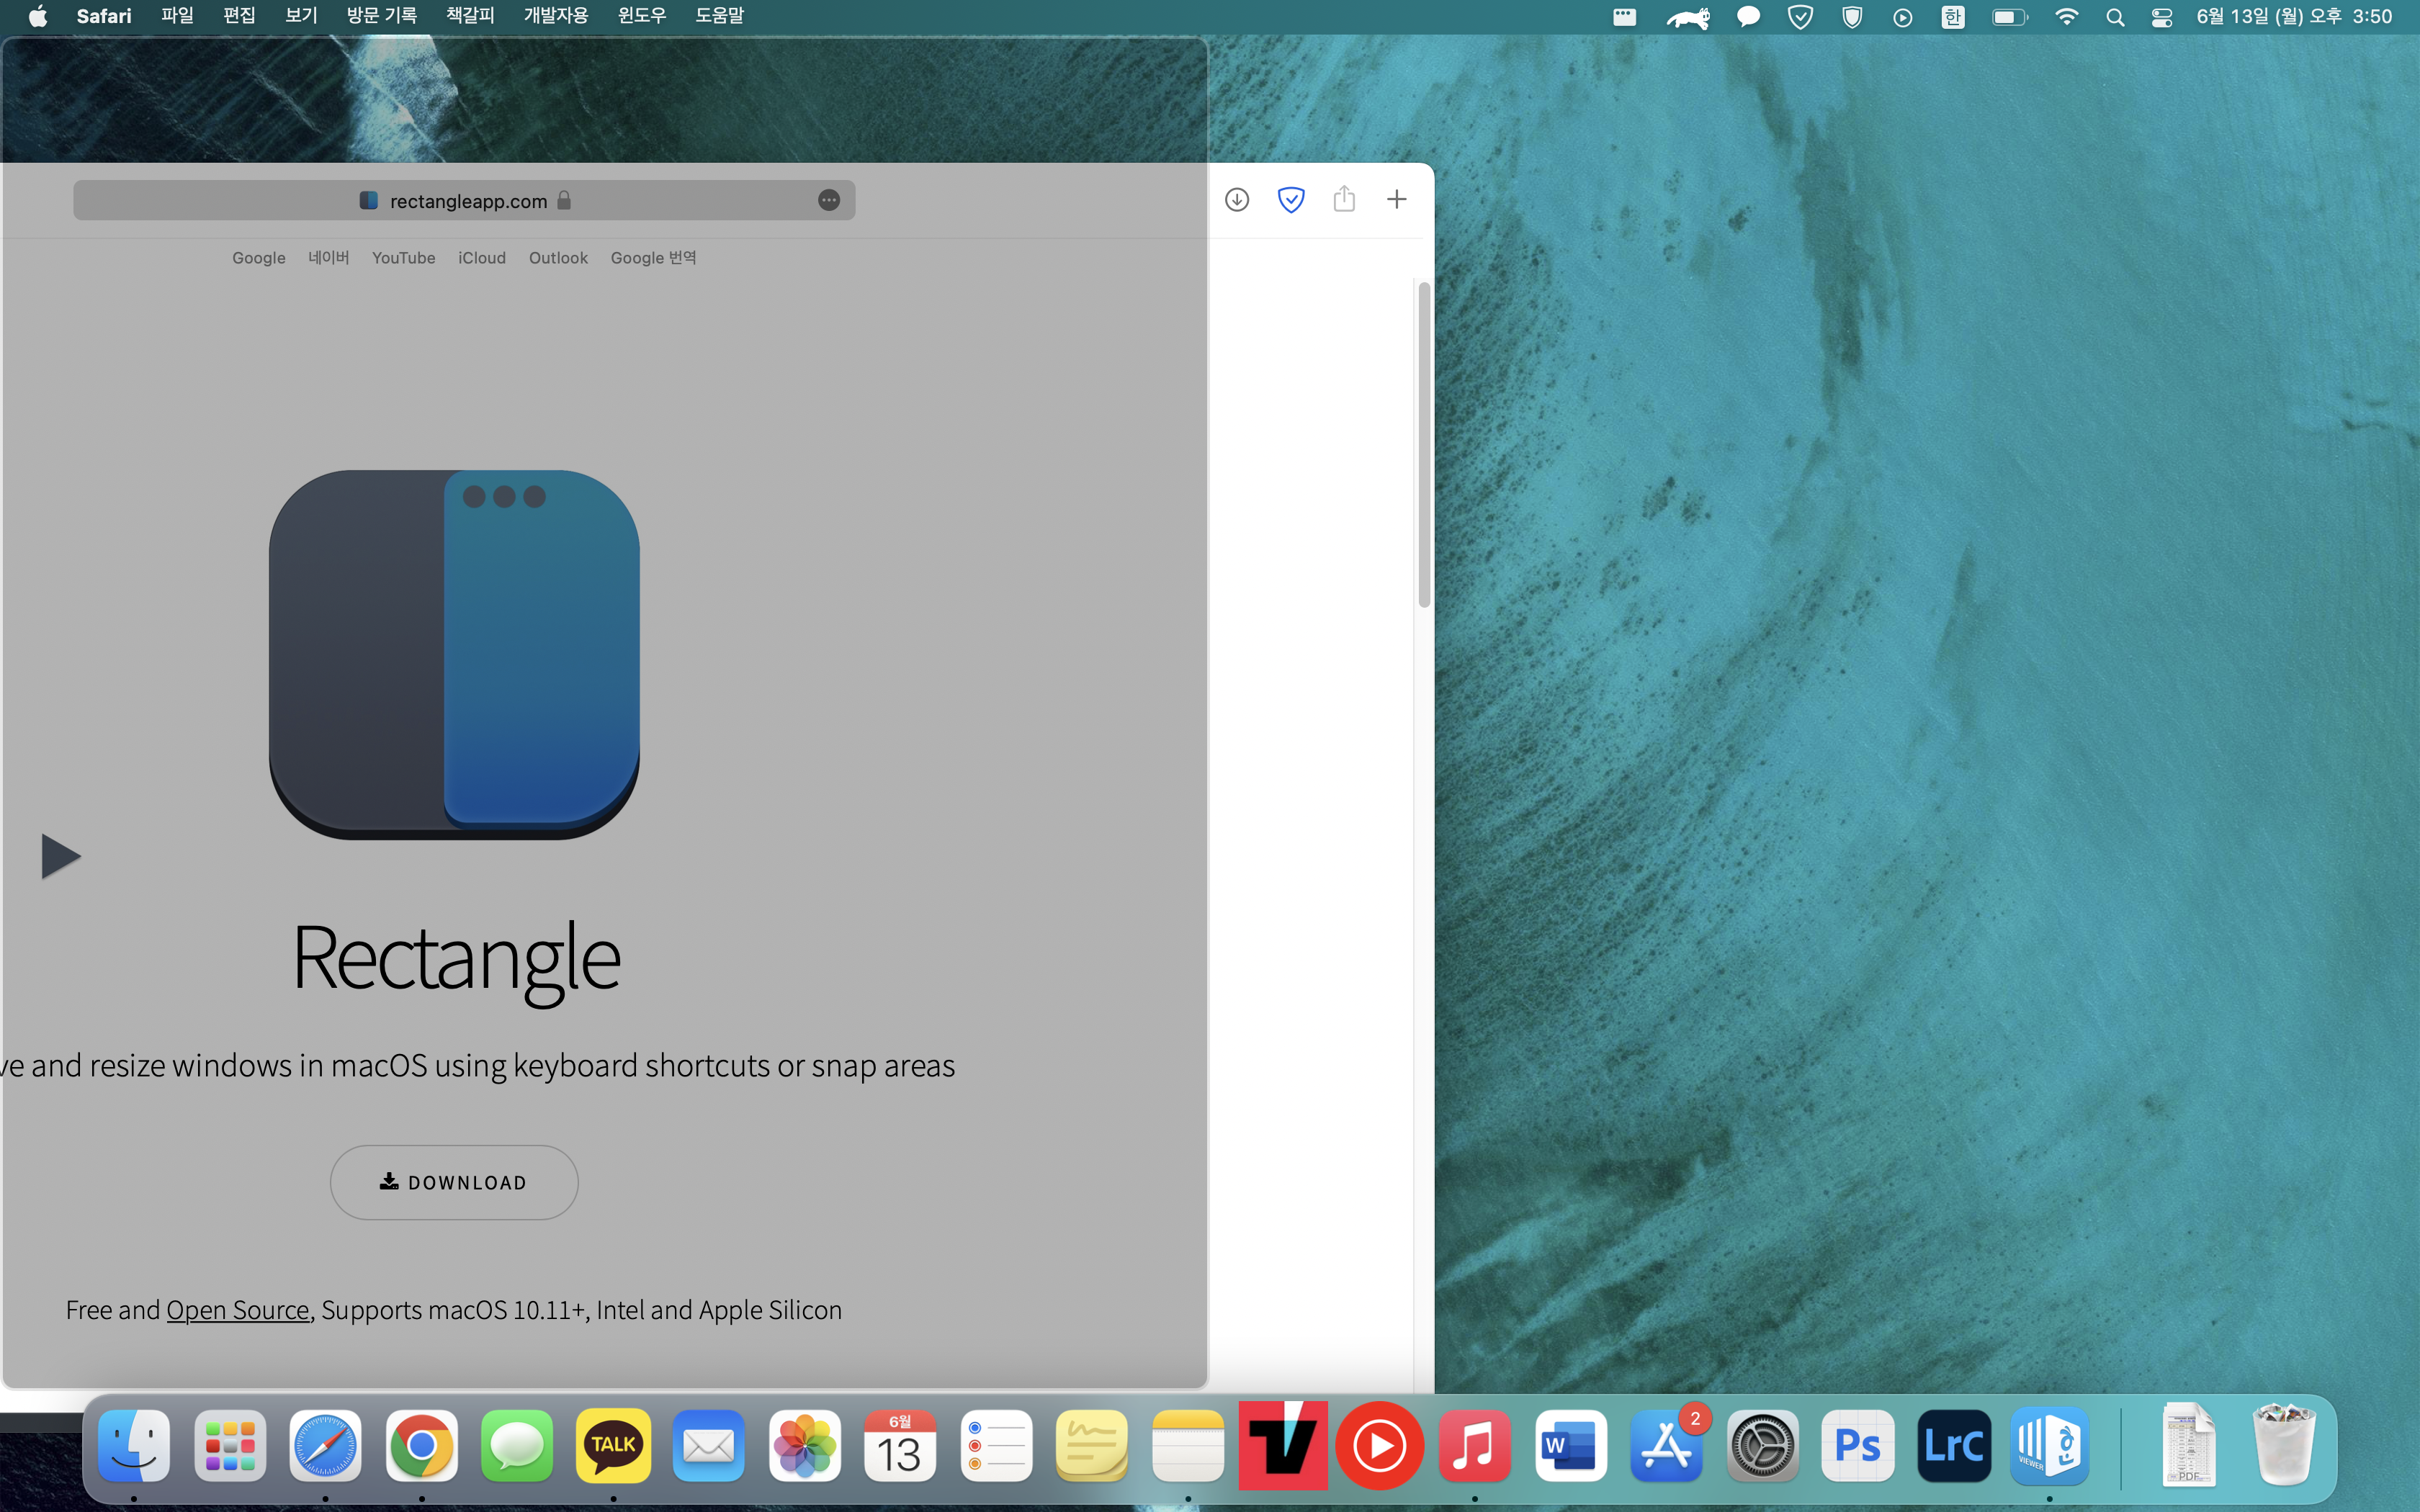Add new tab with plus icon
This screenshot has width=2420, height=1512.
1397,199
